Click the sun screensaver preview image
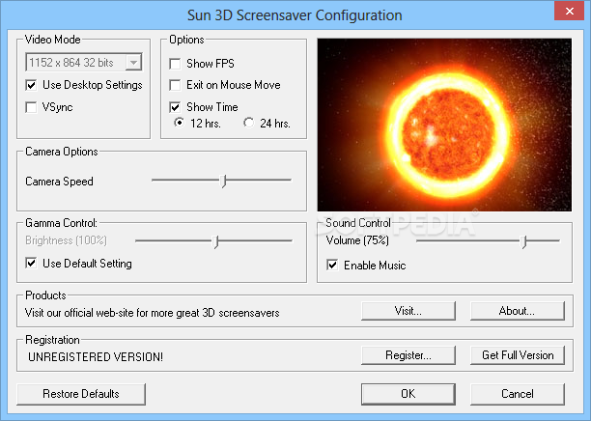Image resolution: width=591 pixels, height=421 pixels. (444, 125)
